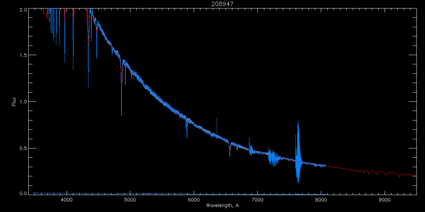Click the 4000 tick label on x-axis
The width and height of the screenshot is (425, 212).
coord(66,200)
